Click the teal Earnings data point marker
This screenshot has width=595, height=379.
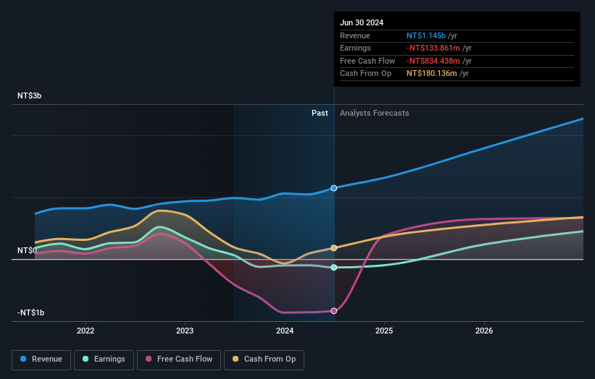point(334,268)
